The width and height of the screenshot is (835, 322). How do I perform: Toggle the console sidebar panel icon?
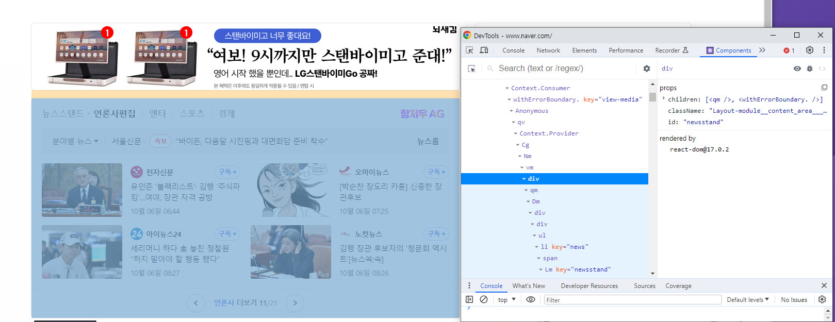point(469,299)
